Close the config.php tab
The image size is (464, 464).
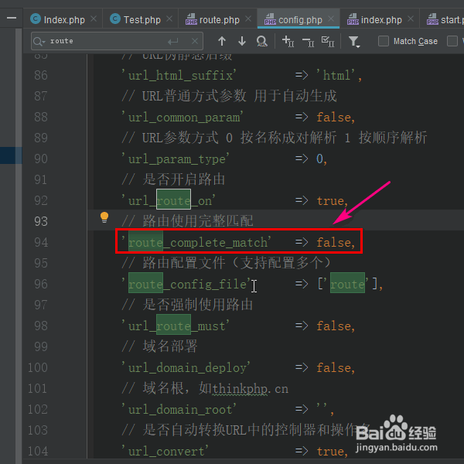[x=331, y=19]
